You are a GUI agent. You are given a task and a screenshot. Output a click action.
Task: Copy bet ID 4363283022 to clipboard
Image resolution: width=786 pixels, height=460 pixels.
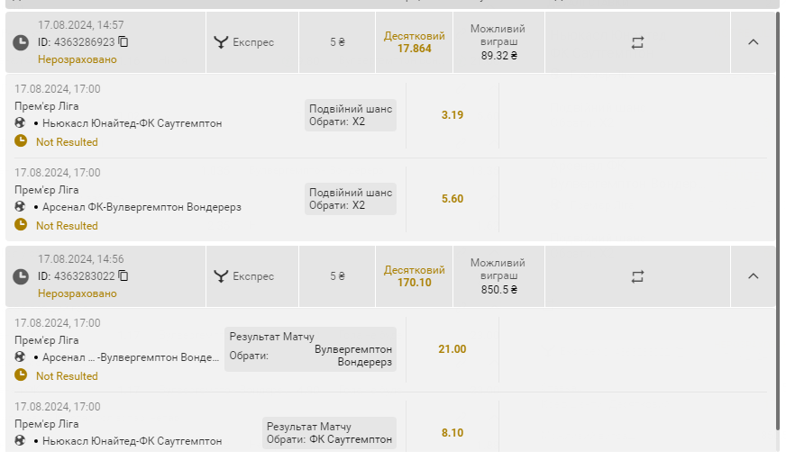[123, 275]
